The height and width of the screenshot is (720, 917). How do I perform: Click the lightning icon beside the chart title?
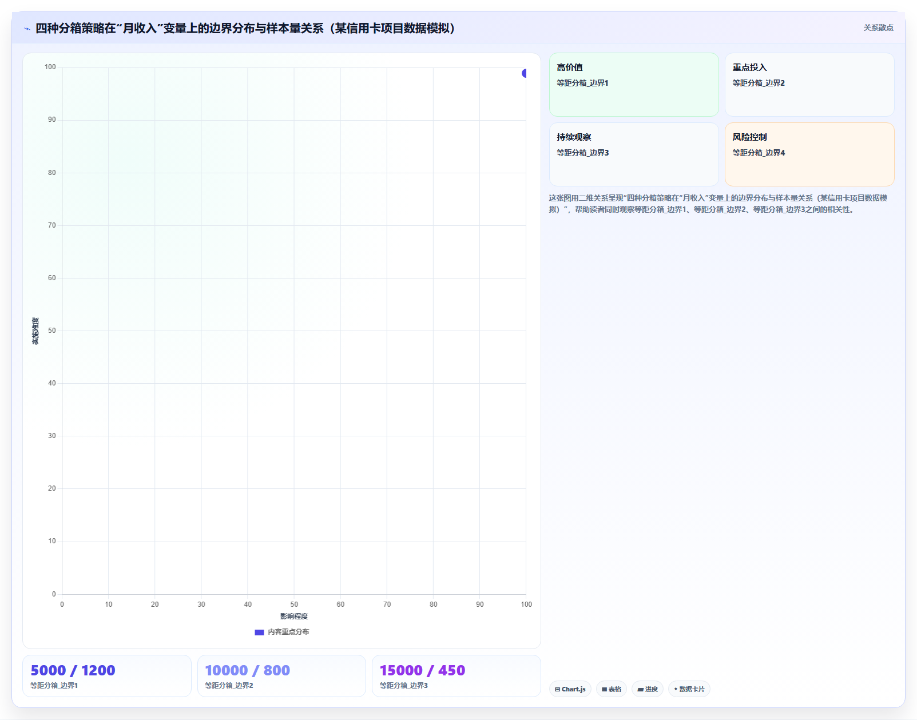point(27,29)
